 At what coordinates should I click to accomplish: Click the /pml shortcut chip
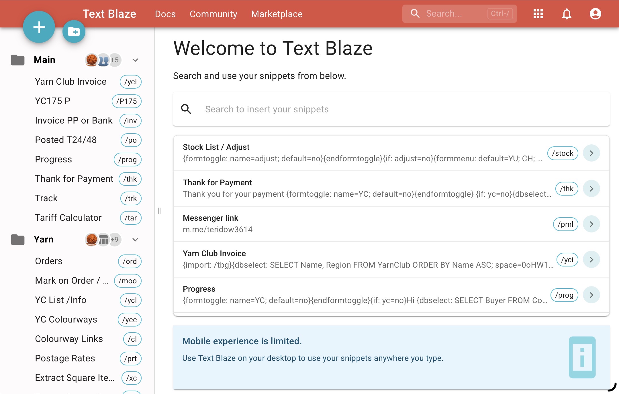(565, 224)
